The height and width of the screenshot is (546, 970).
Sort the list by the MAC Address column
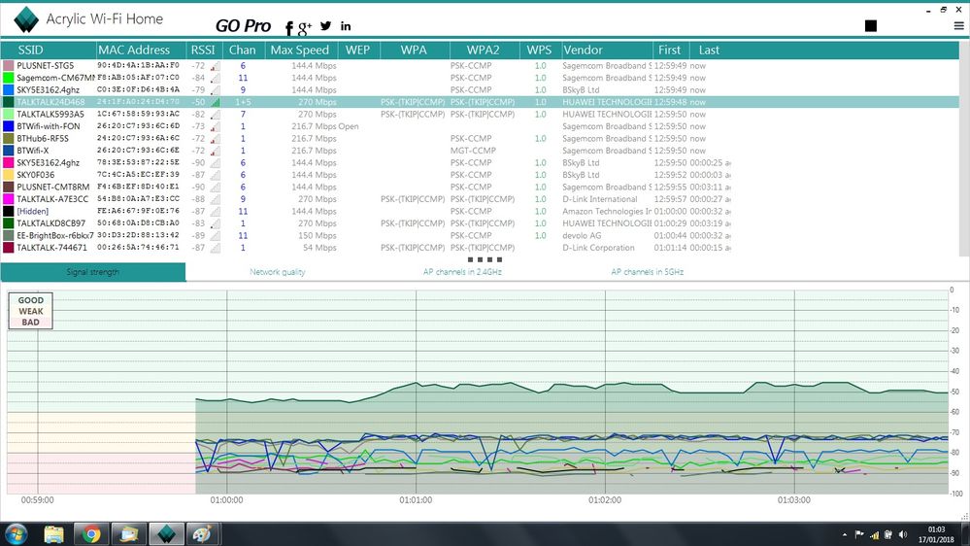tap(134, 51)
